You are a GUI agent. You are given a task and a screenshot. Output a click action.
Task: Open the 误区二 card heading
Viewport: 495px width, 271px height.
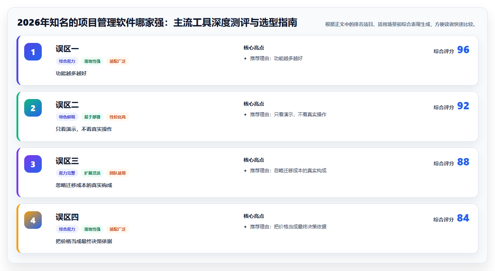click(67, 105)
